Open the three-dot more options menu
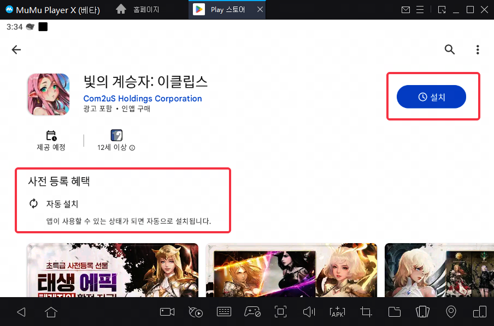The width and height of the screenshot is (494, 326). click(478, 50)
